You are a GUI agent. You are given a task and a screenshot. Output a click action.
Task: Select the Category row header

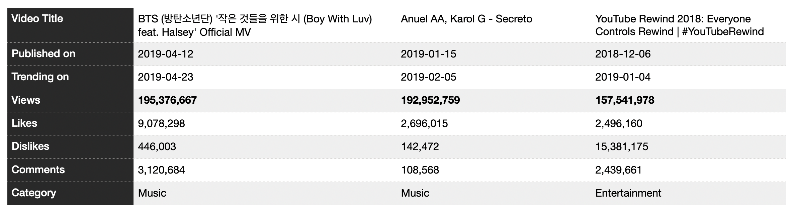(x=70, y=193)
